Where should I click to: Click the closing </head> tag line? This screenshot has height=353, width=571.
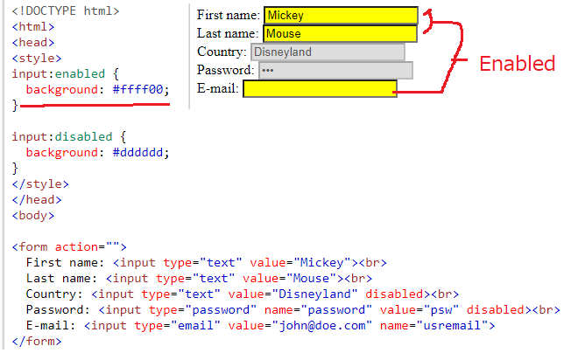37,200
